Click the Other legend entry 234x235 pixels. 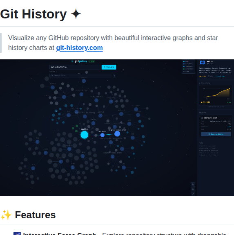pyautogui.click(x=186, y=71)
